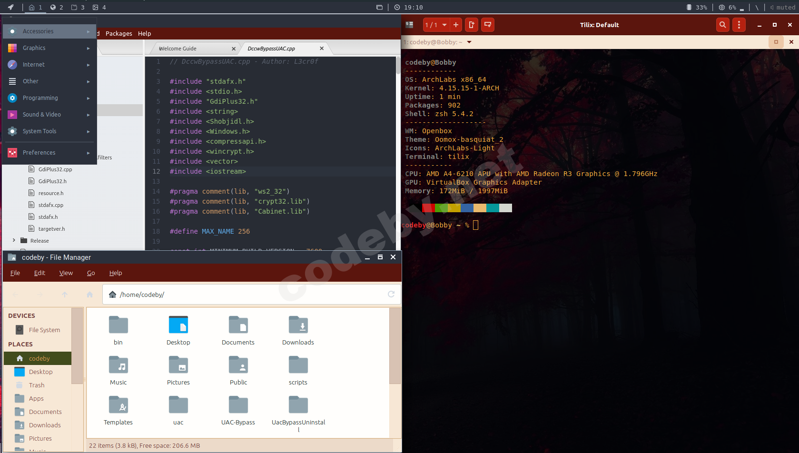The height and width of the screenshot is (453, 799).
Task: Open Tilix search
Action: pyautogui.click(x=722, y=25)
